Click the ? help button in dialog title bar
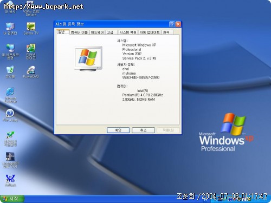The image size is (271, 203). coord(172,24)
